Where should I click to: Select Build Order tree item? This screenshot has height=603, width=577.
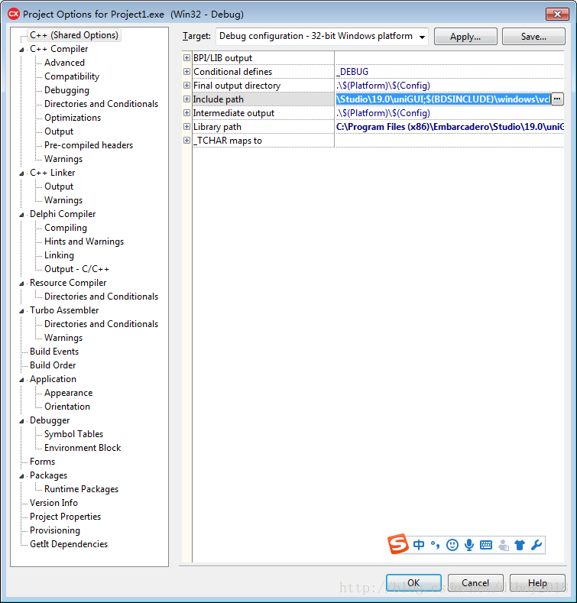pos(53,365)
